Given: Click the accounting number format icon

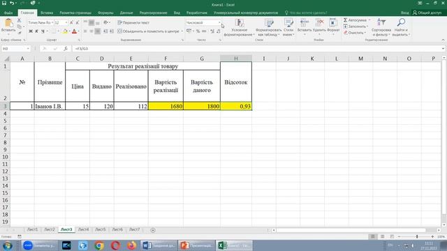Looking at the screenshot, I should tap(189, 31).
